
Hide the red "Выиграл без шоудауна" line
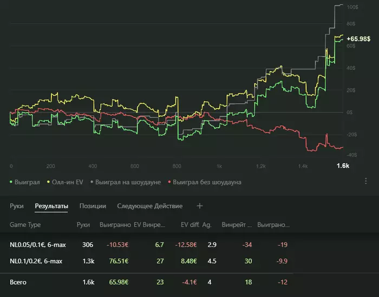click(205, 182)
